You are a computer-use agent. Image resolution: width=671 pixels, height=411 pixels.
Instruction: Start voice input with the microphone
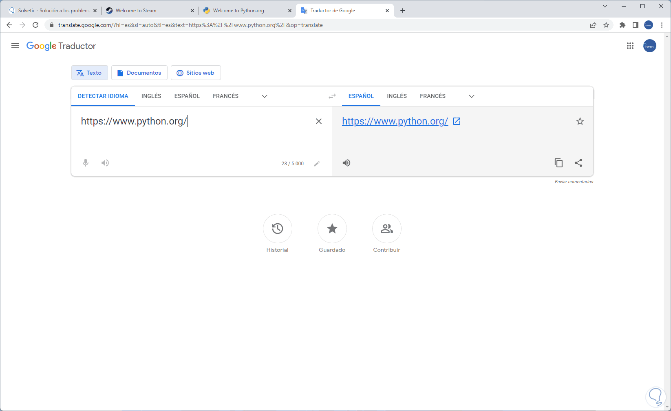(x=86, y=163)
